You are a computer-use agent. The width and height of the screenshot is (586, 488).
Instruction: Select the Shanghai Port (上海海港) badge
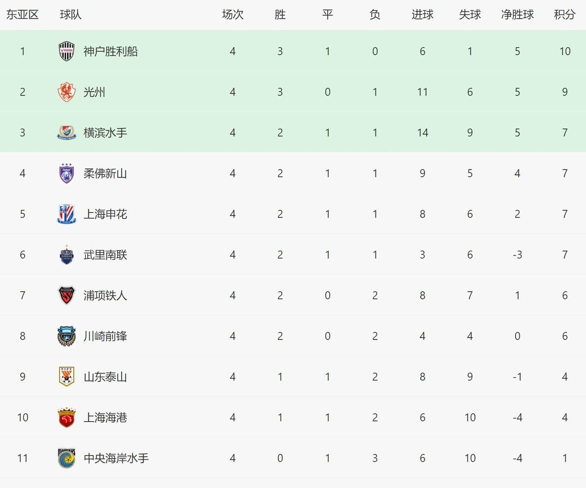pyautogui.click(x=66, y=418)
